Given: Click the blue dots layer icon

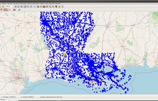Looking at the screenshot, I should [50, 7].
